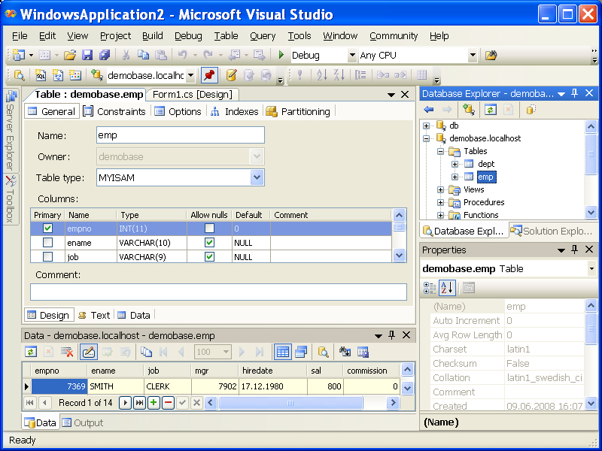Switch to the Partitioning tab
The width and height of the screenshot is (602, 451).
(298, 111)
